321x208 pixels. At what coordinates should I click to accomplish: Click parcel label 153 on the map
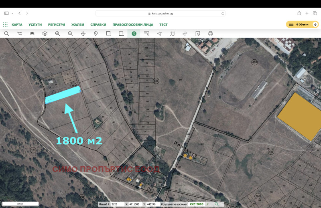[33, 150]
